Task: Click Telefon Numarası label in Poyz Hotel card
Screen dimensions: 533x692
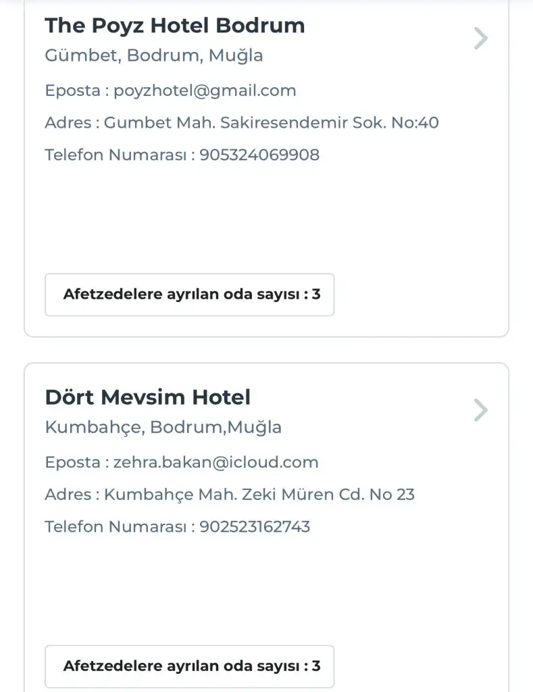Action: pos(116,155)
